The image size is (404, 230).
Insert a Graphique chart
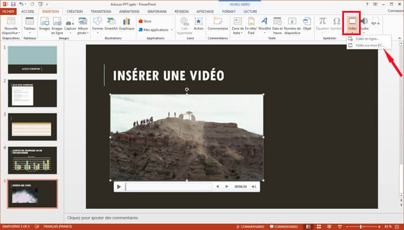pos(126,24)
